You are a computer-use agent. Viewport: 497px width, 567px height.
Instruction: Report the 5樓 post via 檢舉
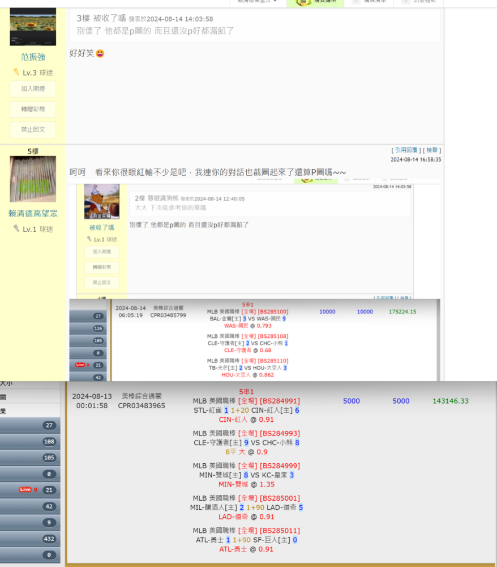coord(432,150)
